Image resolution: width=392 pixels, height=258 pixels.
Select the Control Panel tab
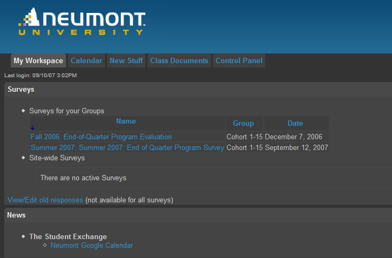coord(239,61)
